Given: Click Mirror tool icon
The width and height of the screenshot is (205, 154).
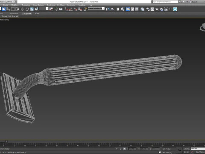Looking at the screenshot, I should pos(108,9).
